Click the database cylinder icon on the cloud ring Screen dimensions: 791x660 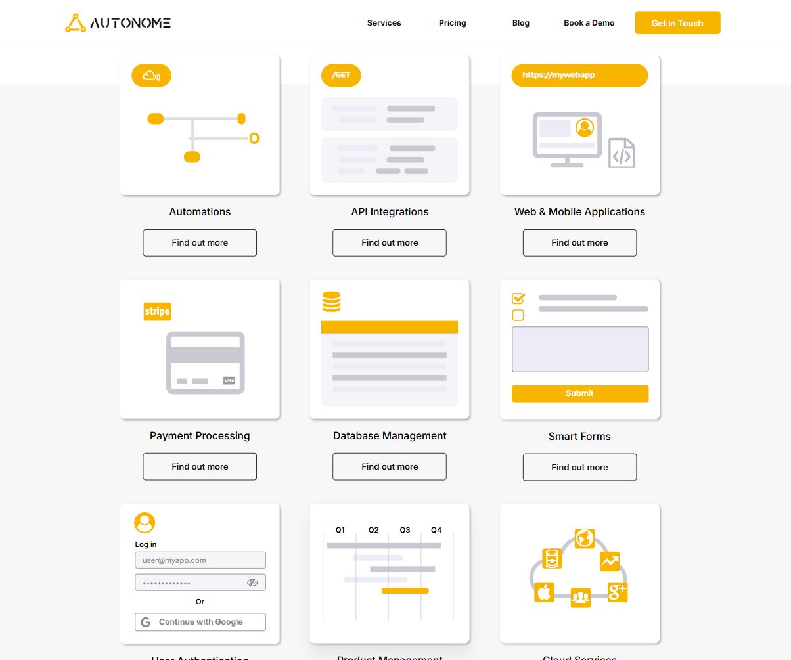tap(552, 559)
